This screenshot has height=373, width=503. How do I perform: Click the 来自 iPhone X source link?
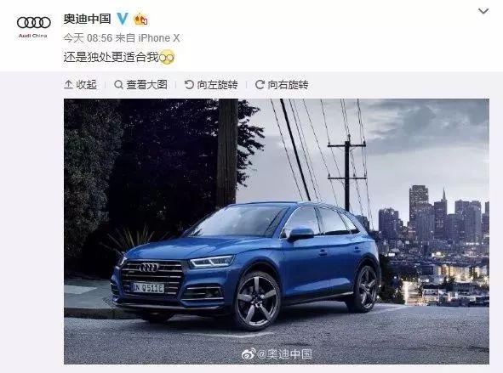(x=147, y=38)
